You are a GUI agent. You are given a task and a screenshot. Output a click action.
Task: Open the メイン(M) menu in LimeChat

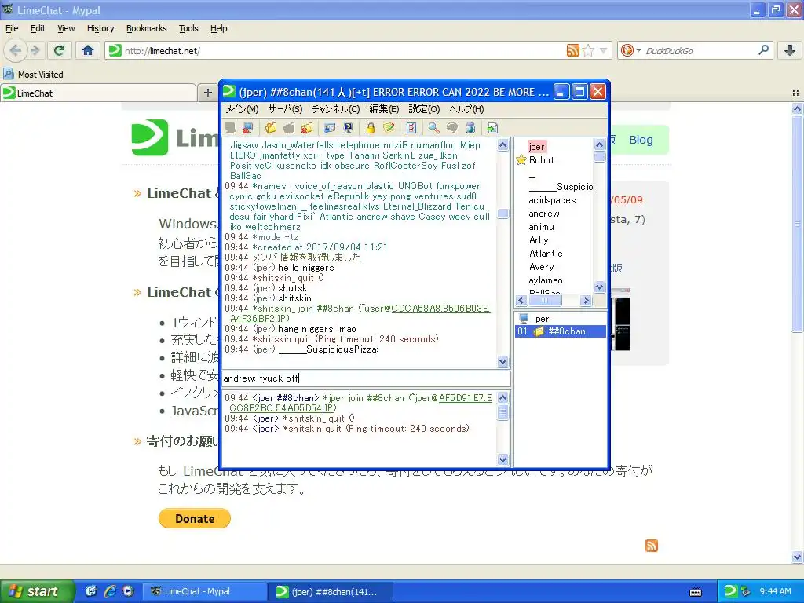[242, 109]
